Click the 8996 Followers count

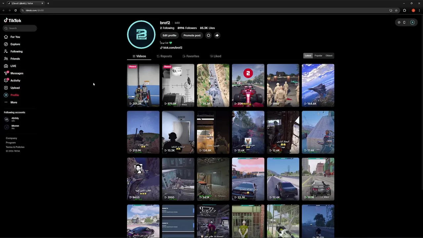click(187, 28)
